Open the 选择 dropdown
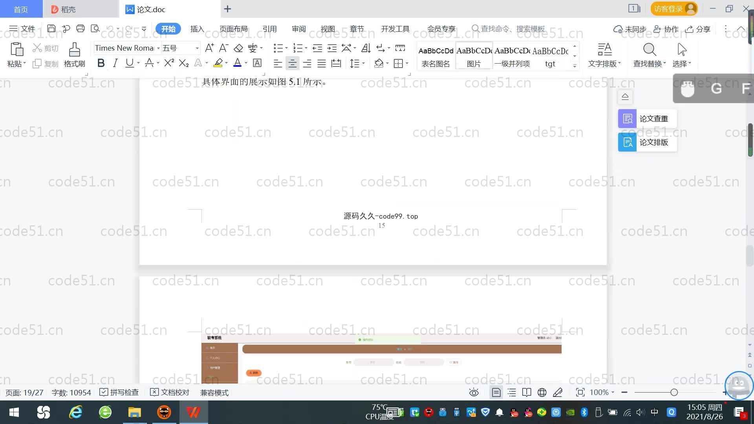 pos(682,63)
